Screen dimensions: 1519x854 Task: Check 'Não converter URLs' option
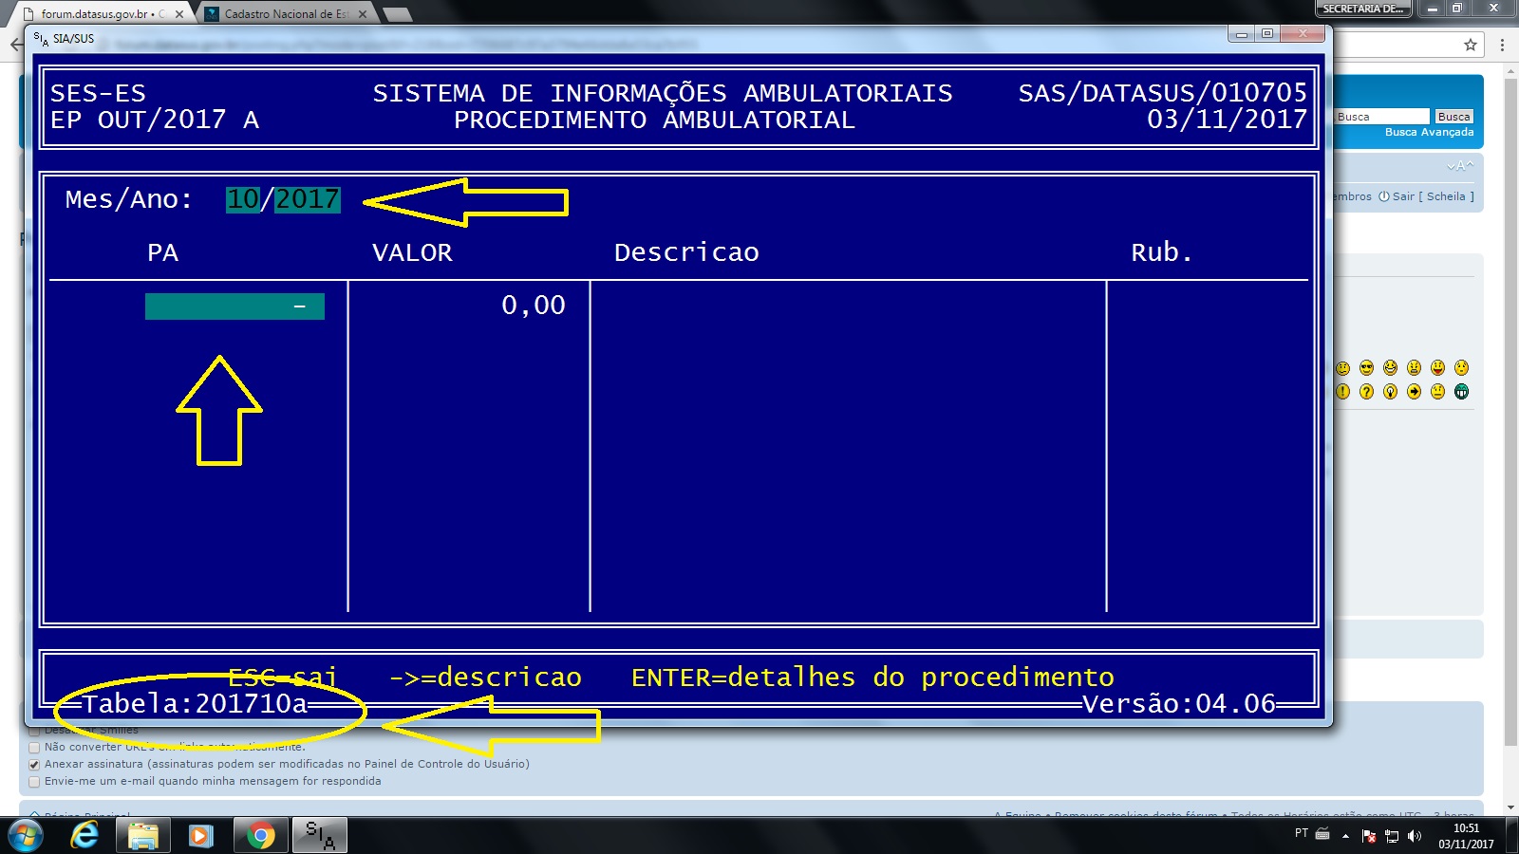pos(34,748)
